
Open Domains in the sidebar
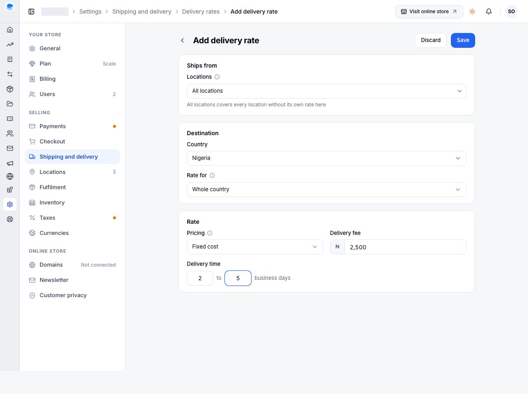click(x=73, y=265)
